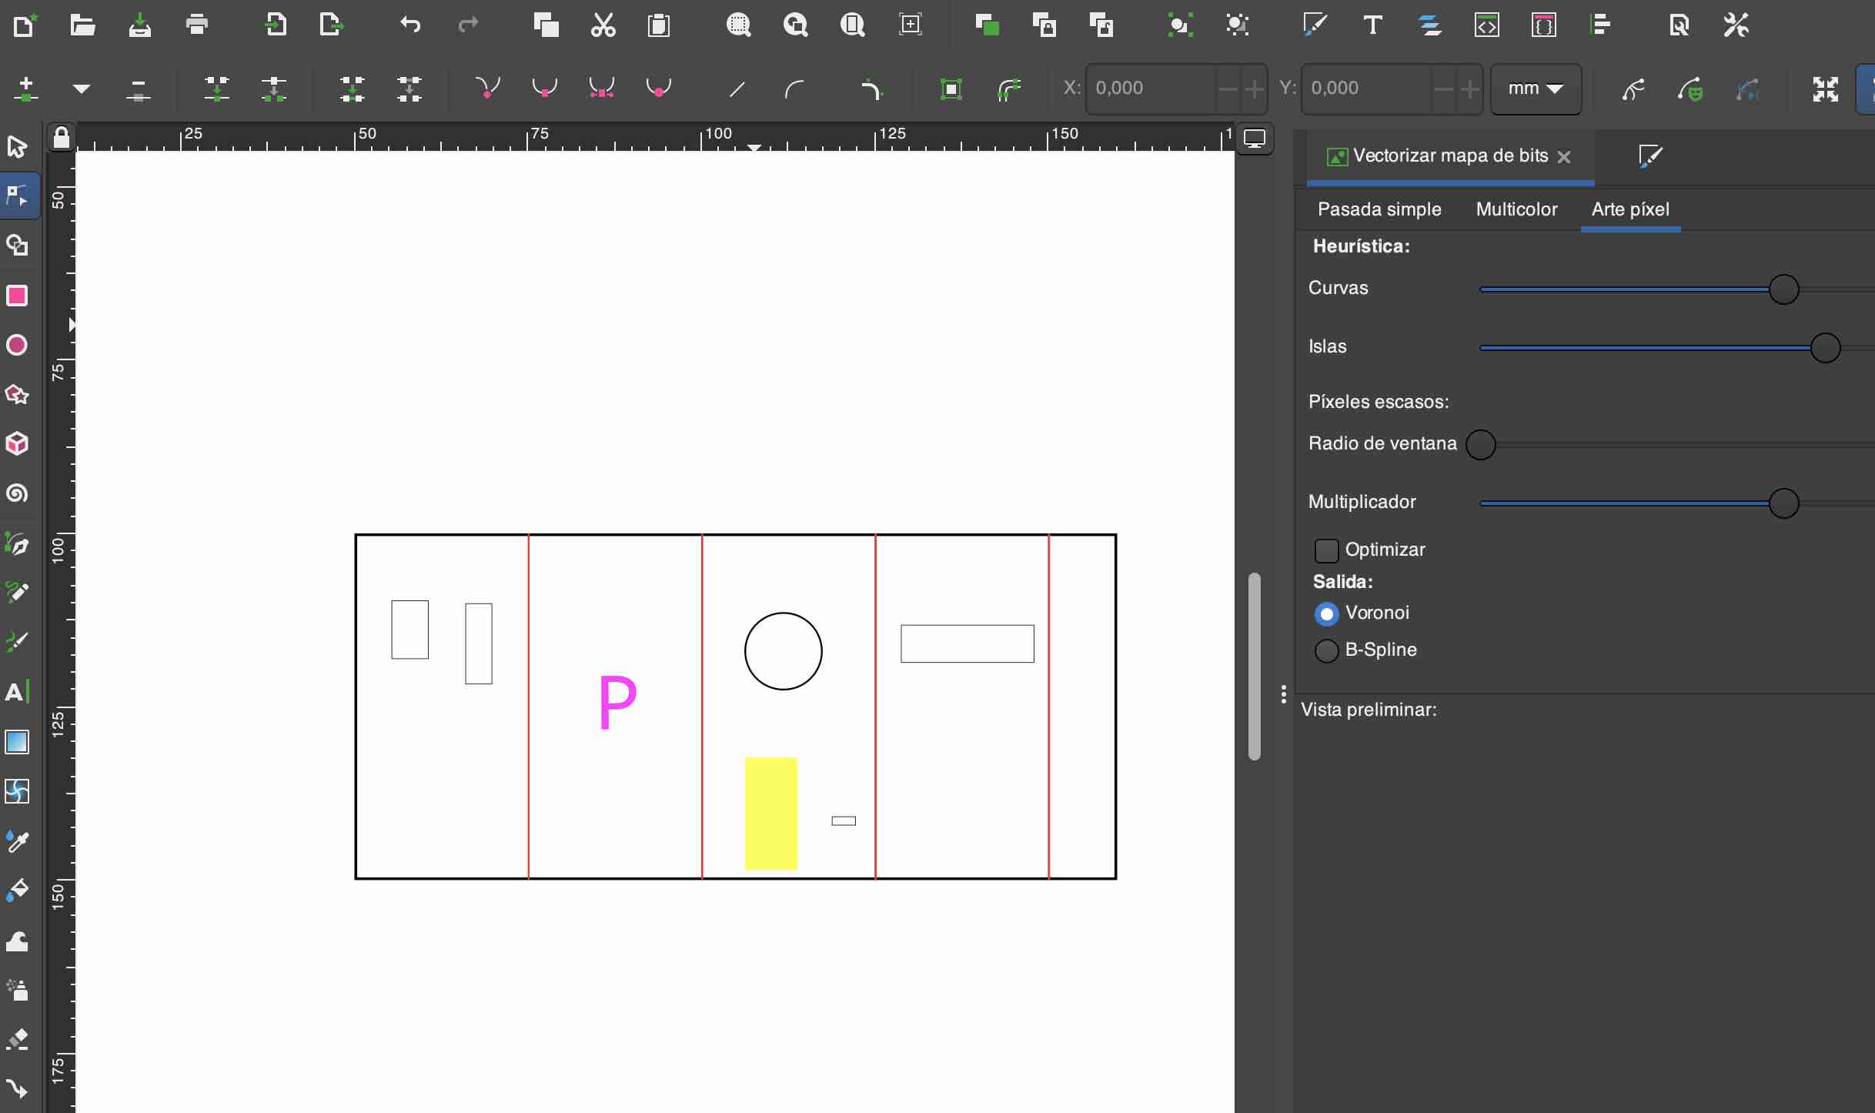The image size is (1875, 1113).
Task: Click the Cut scissors icon
Action: tap(603, 25)
